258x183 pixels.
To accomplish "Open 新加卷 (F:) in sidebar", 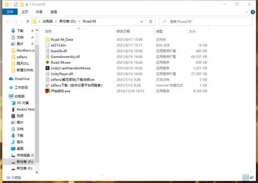I will (x=22, y=168).
